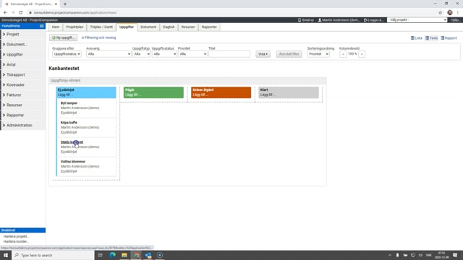Open the Chrome profile avatar

450,12
